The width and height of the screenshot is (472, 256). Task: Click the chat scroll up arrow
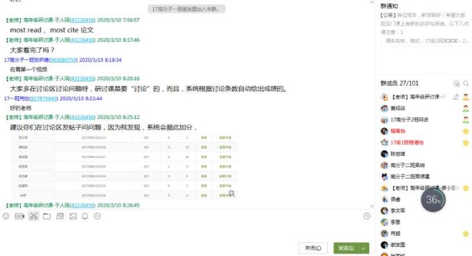372,2
